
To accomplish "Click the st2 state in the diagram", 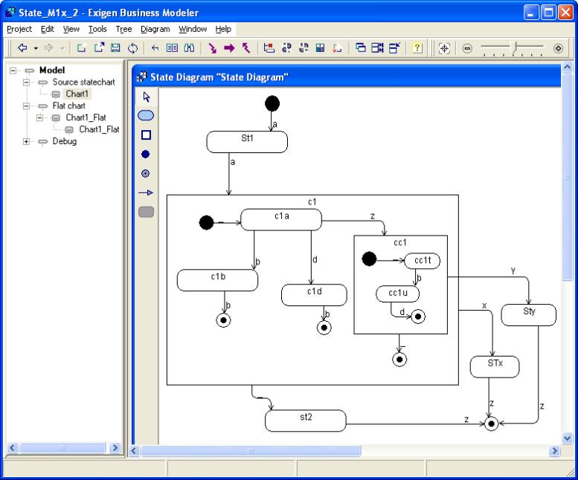I will (306, 420).
